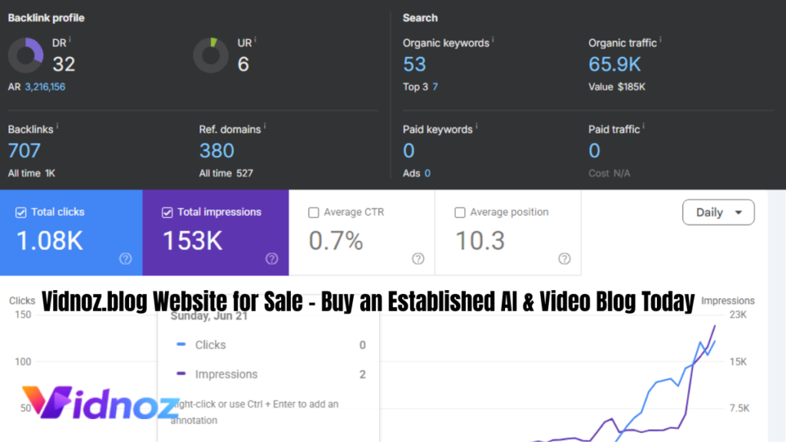Click help icon in Average position card
This screenshot has width=786, height=442.
pos(564,259)
